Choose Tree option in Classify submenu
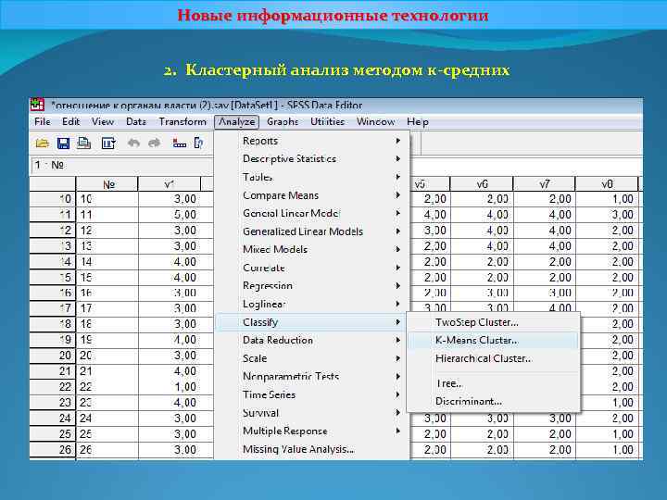This screenshot has height=500, width=667. point(494,383)
